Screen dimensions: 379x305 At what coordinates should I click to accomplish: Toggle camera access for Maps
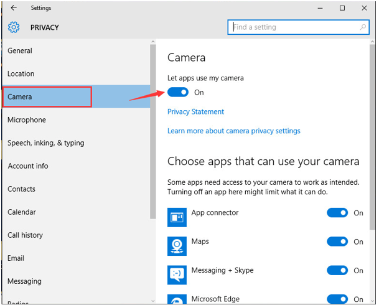tap(337, 242)
